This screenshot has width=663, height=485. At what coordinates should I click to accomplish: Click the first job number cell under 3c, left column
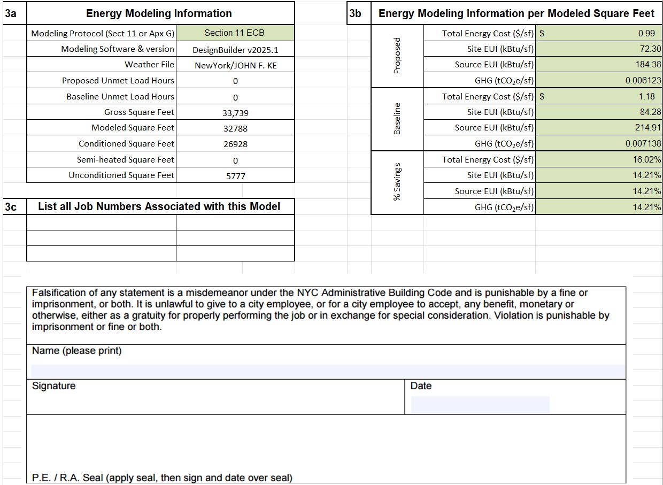pos(102,222)
